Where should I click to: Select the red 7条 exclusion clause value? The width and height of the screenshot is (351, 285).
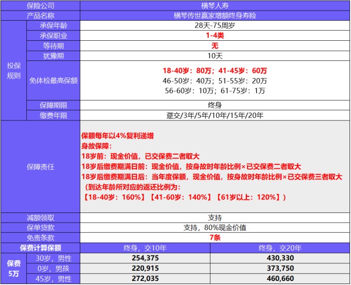(215, 238)
